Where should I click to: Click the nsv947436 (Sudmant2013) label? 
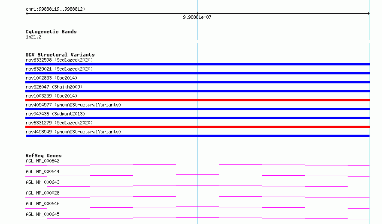point(55,114)
